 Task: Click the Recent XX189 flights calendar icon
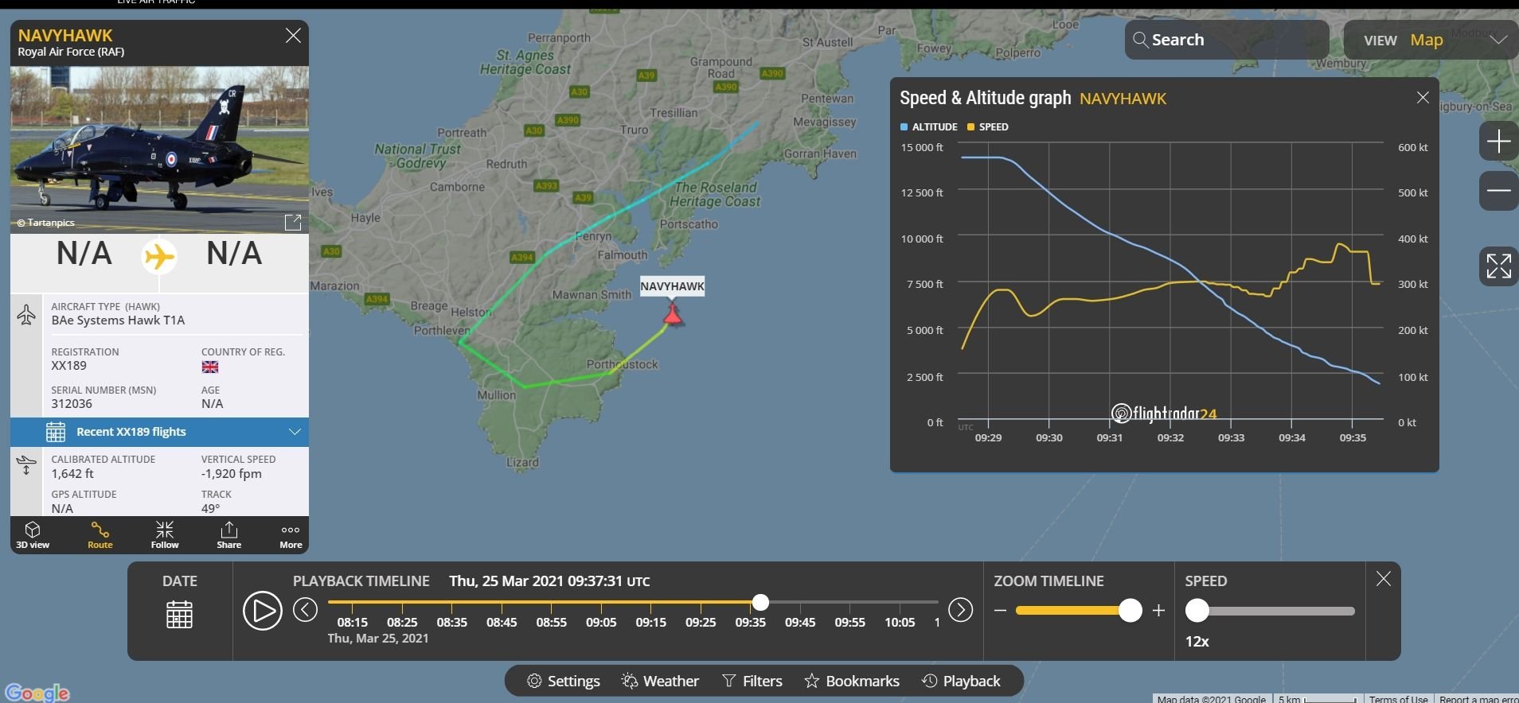[56, 432]
